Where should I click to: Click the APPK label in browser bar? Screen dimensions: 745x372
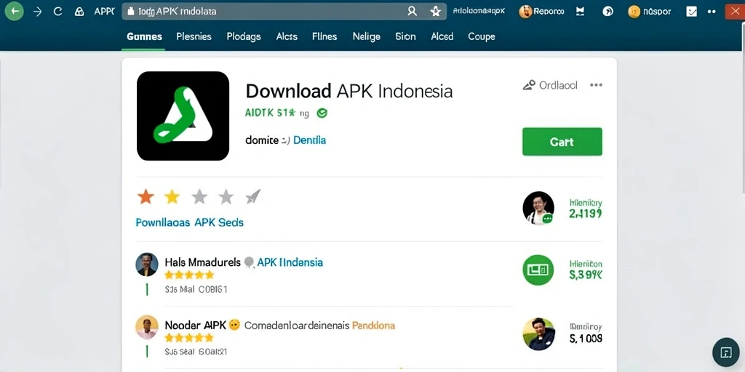pyautogui.click(x=105, y=12)
